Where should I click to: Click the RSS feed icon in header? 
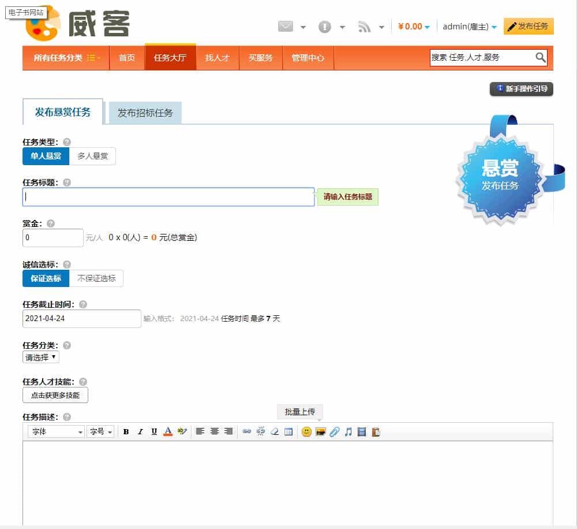tap(364, 27)
